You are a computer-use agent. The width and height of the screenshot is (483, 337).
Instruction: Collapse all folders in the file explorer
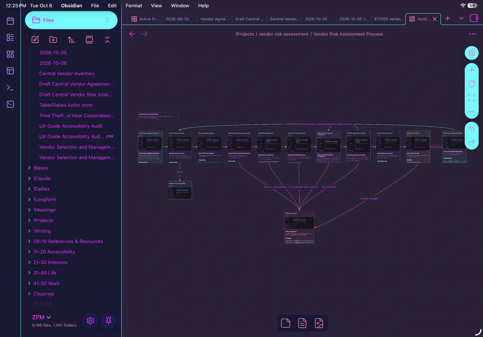(x=107, y=39)
